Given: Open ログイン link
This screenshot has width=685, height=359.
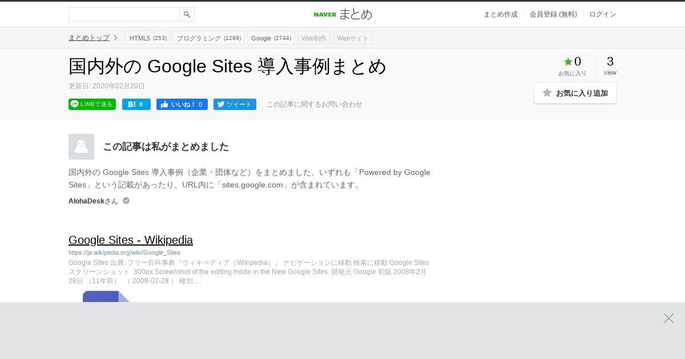Looking at the screenshot, I should click(603, 14).
